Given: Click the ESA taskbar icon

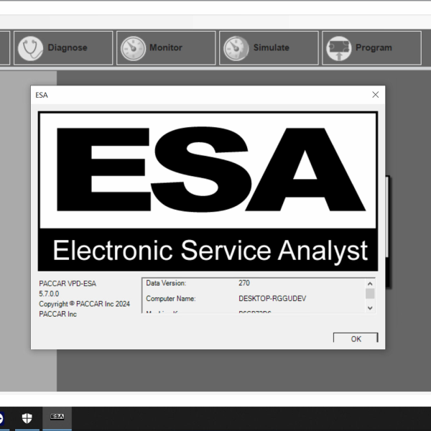Looking at the screenshot, I should 57,417.
